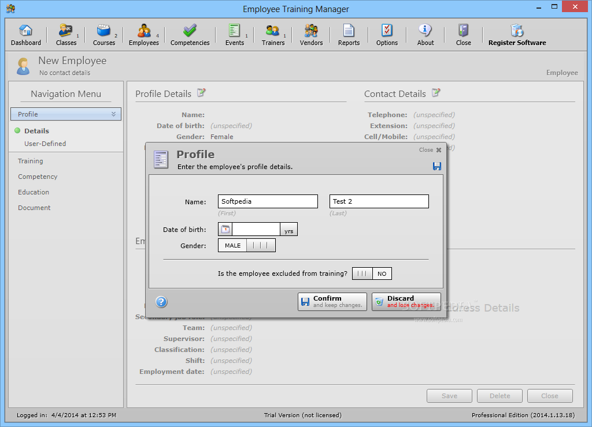Image resolution: width=592 pixels, height=427 pixels.
Task: Click the Team '(unspecified)' value
Action: [231, 328]
